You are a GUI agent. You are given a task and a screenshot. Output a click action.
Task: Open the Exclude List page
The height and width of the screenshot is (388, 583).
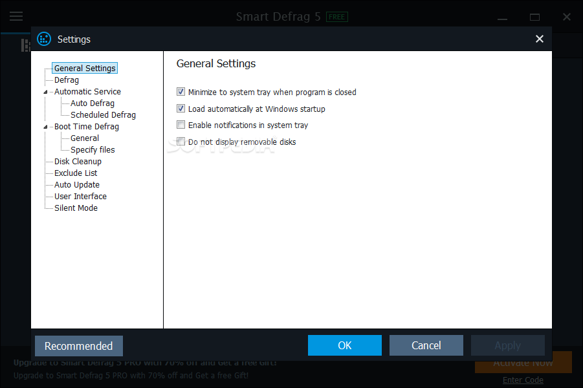coord(76,173)
